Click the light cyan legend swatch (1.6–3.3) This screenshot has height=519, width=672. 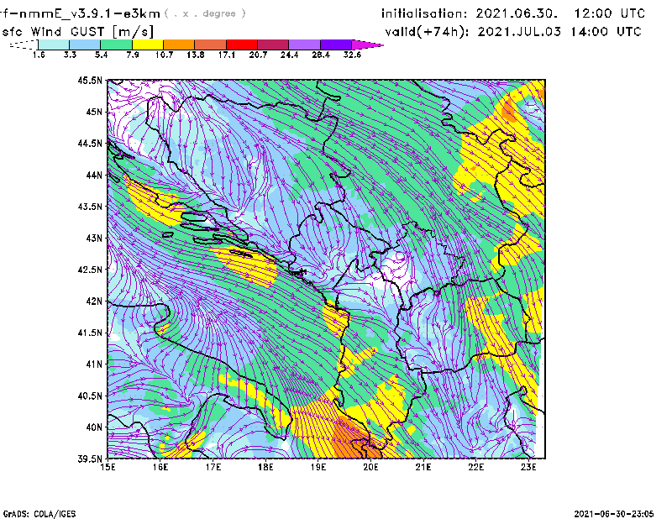(54, 45)
